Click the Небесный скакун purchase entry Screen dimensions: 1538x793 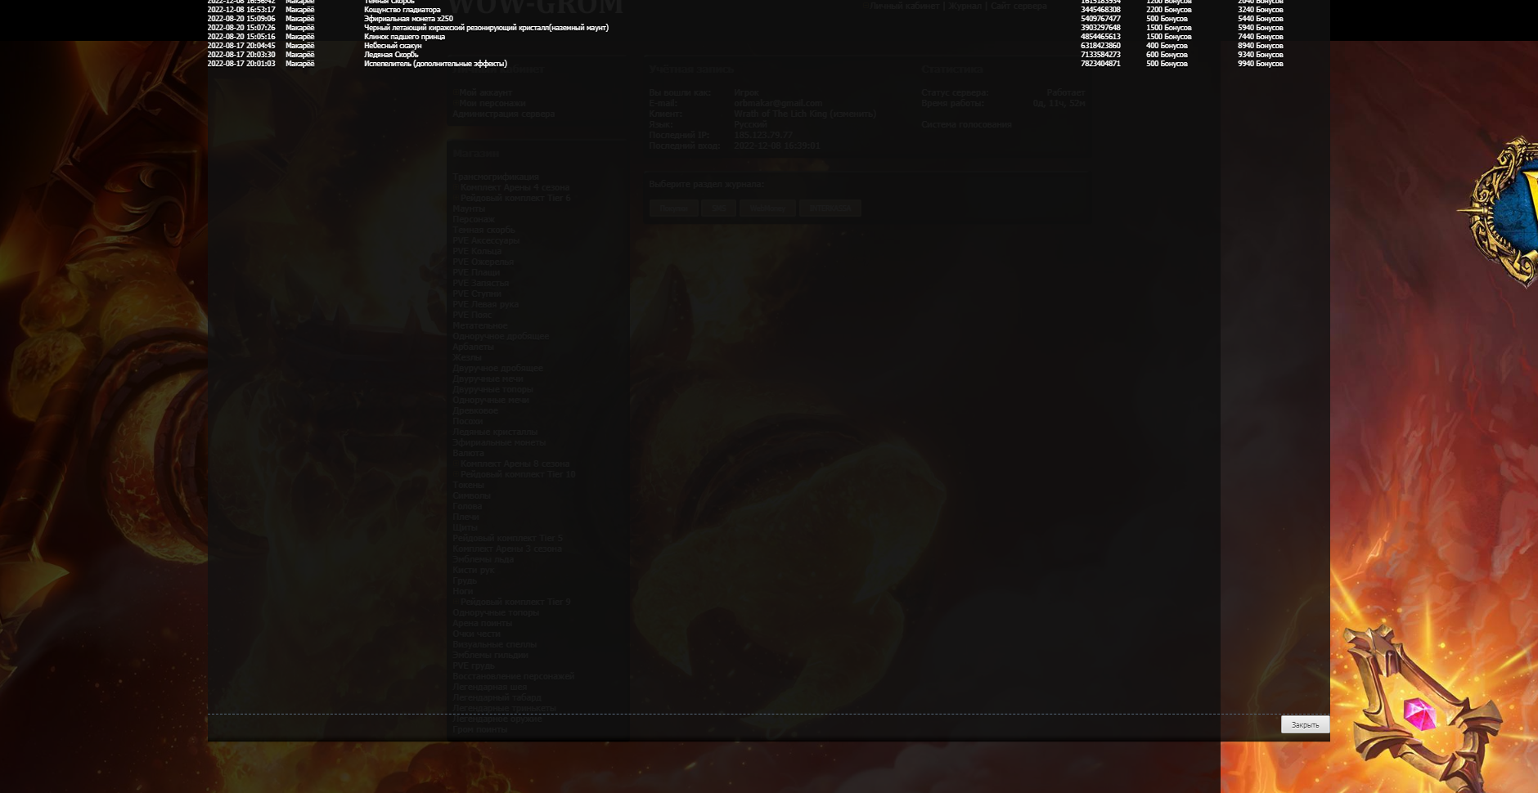[x=393, y=46]
